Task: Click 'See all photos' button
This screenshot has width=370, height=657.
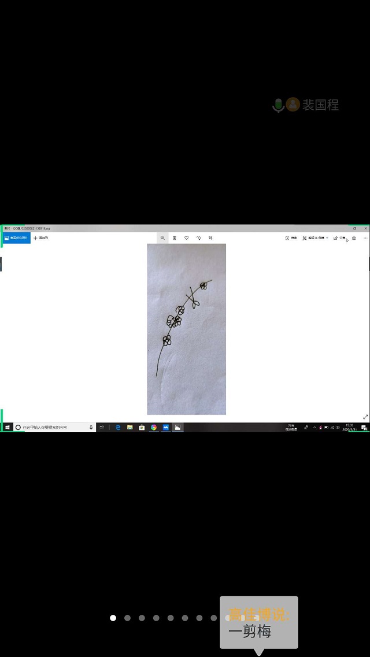Action: click(16, 238)
